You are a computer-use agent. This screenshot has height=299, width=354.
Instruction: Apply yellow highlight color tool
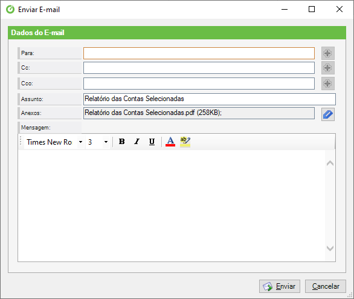pos(185,142)
